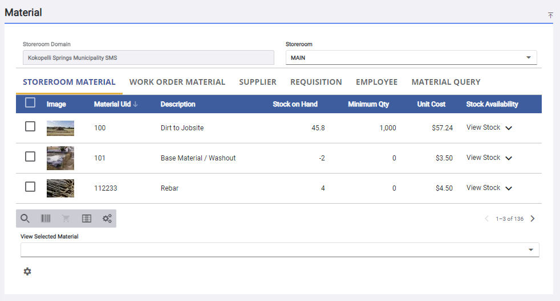Open the Storeroom MAIN dropdown

tap(411, 57)
